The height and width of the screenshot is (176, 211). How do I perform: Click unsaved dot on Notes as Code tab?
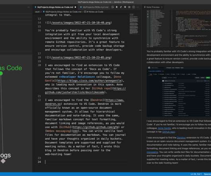point(75,7)
